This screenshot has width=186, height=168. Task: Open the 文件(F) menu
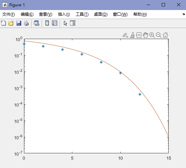[9, 14]
